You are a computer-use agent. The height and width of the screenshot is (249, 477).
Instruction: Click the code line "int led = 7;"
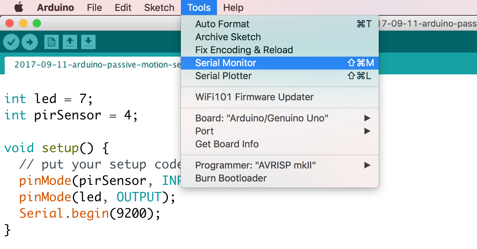click(48, 99)
